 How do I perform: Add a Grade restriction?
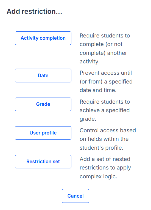pos(43,104)
